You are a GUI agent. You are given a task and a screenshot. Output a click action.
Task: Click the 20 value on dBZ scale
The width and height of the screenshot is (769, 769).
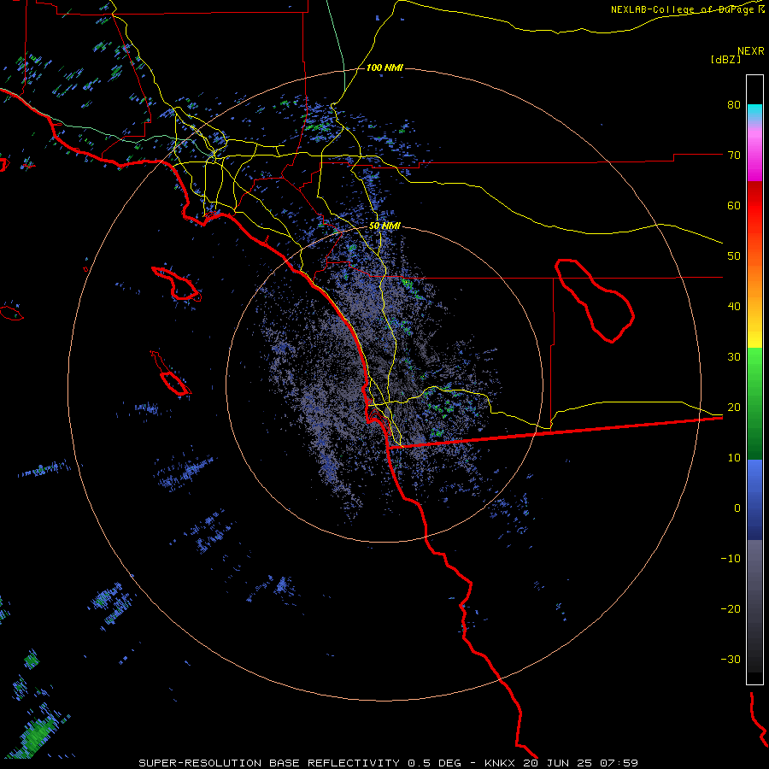[734, 407]
